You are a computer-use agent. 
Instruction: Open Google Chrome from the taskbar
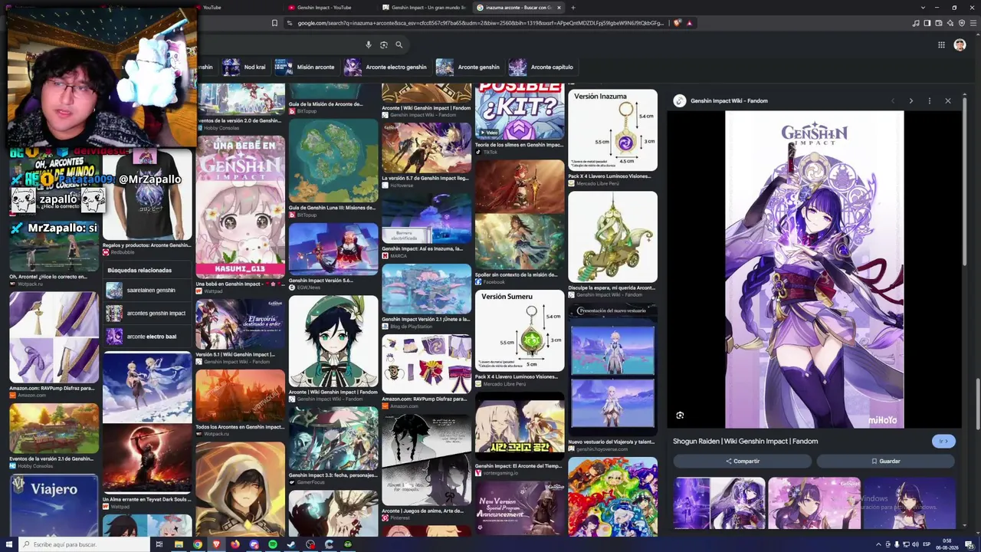(198, 544)
